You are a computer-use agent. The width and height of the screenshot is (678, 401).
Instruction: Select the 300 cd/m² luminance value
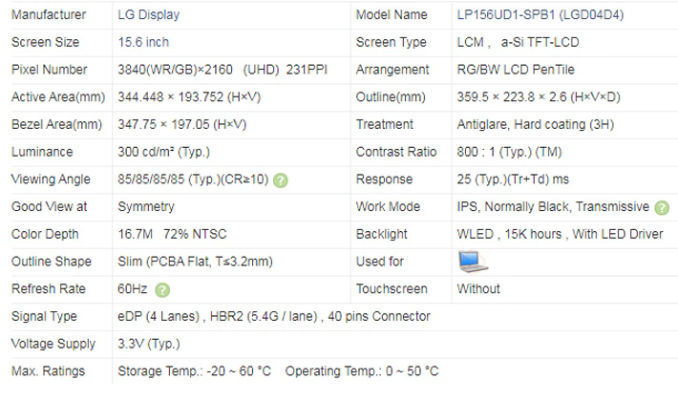point(163,152)
